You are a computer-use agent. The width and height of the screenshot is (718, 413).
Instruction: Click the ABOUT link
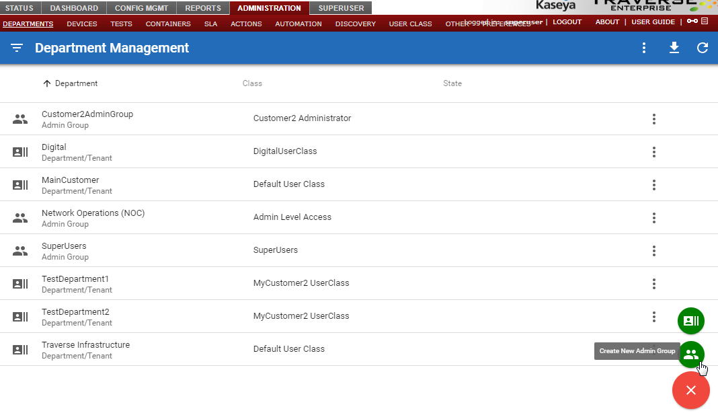(x=607, y=22)
